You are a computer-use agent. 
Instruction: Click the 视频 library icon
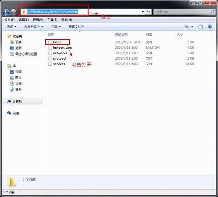(12, 72)
